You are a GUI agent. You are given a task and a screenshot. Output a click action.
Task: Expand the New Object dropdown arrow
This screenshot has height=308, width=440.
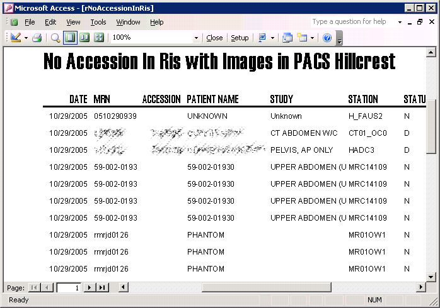pyautogui.click(x=312, y=38)
